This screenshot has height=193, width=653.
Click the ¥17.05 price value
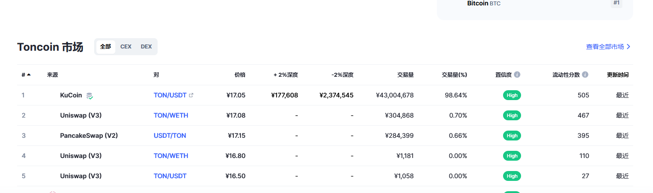coord(236,95)
